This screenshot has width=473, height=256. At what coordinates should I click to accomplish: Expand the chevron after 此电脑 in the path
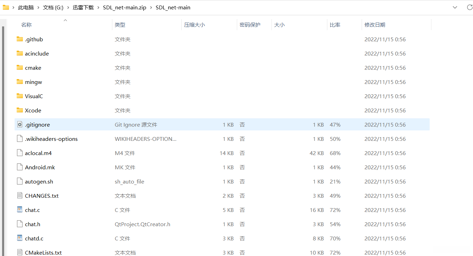(38, 7)
